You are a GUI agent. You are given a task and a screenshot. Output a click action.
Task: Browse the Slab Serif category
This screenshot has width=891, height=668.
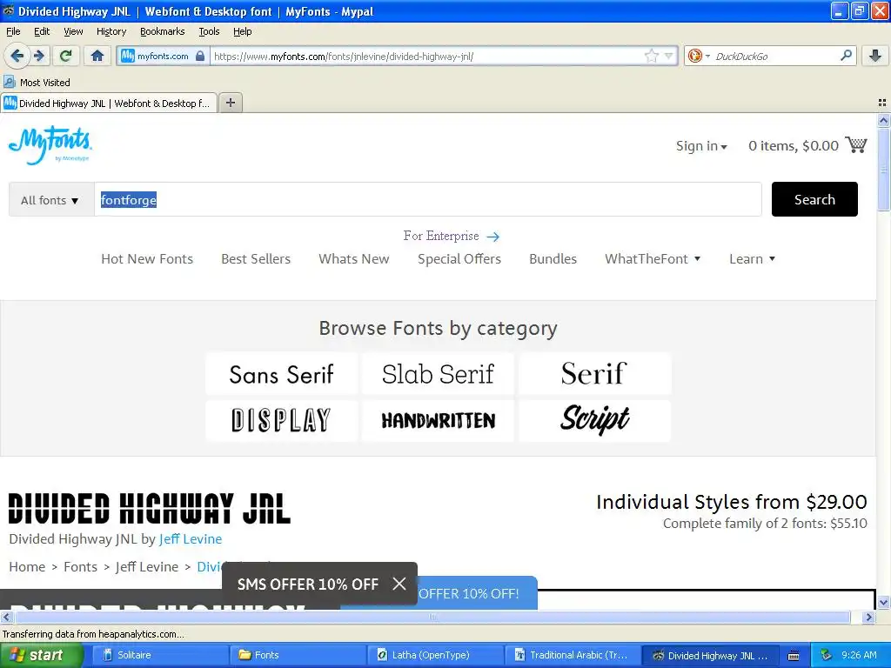pos(439,374)
